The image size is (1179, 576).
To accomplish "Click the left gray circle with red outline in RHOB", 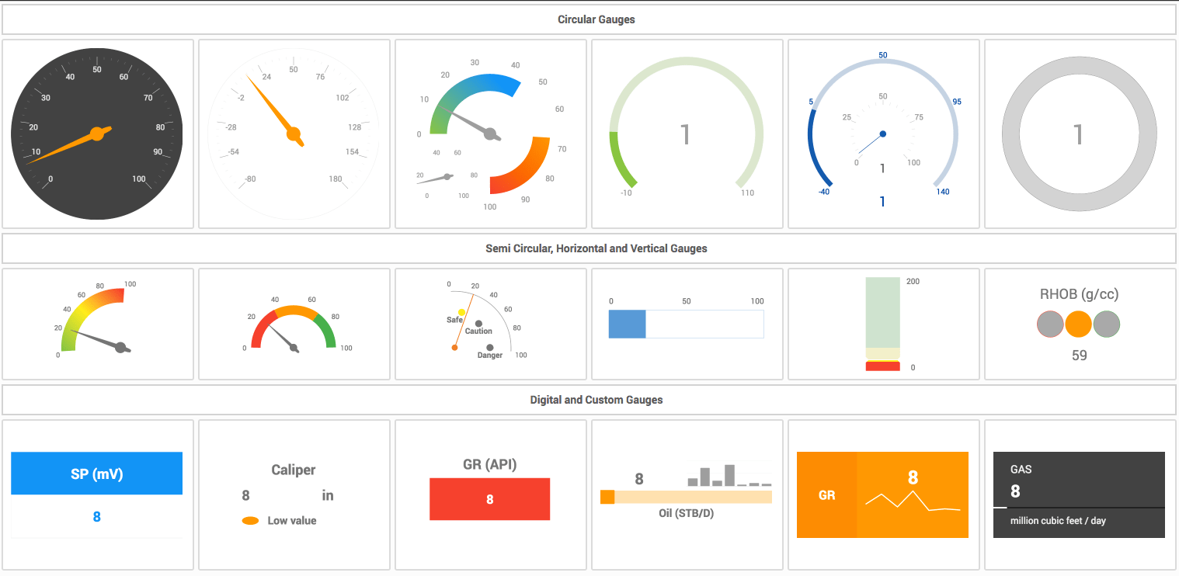I will pyautogui.click(x=1050, y=324).
